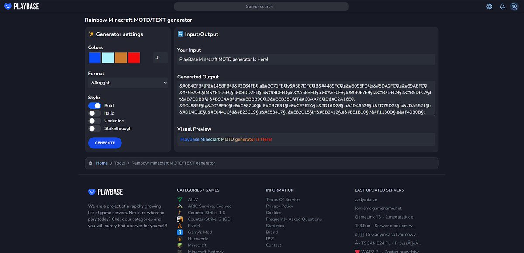
Task: Click the Home breadcrumb house icon
Action: click(90, 163)
